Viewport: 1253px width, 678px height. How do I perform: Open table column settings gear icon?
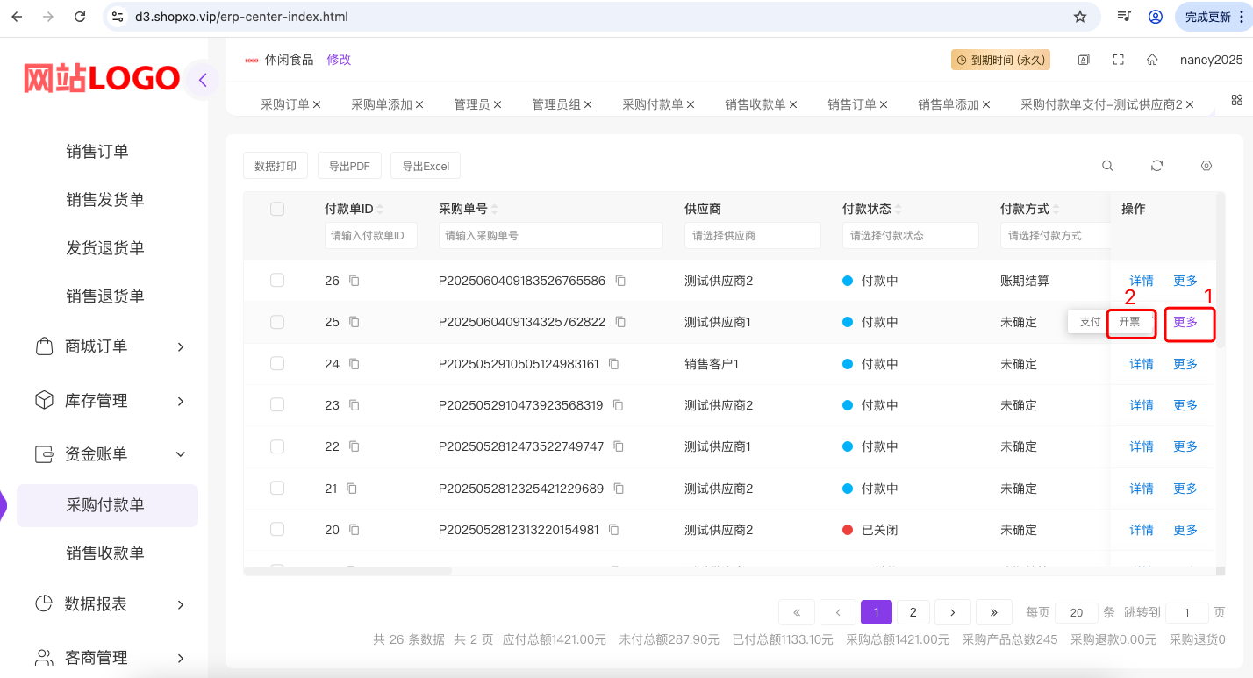click(x=1206, y=166)
